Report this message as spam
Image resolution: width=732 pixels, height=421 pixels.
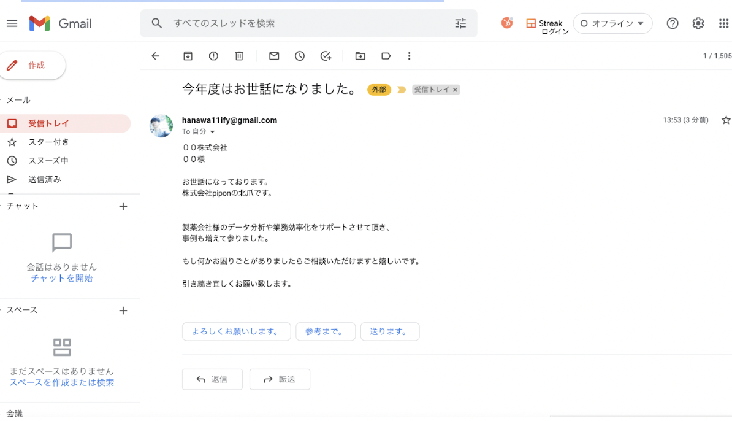coord(213,56)
